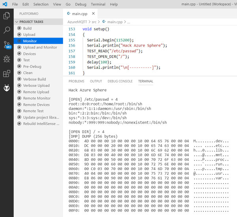Run the Remote Devices task

click(38, 105)
